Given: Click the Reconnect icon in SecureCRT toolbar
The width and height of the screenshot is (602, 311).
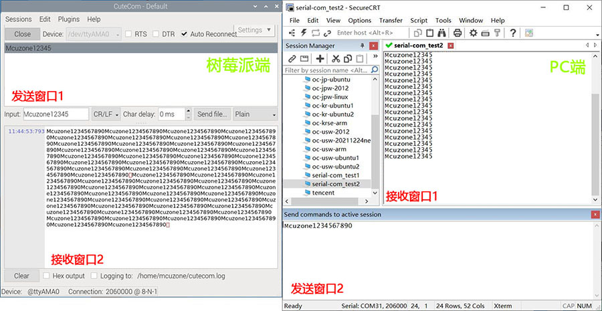Looking at the screenshot, I should tap(316, 33).
